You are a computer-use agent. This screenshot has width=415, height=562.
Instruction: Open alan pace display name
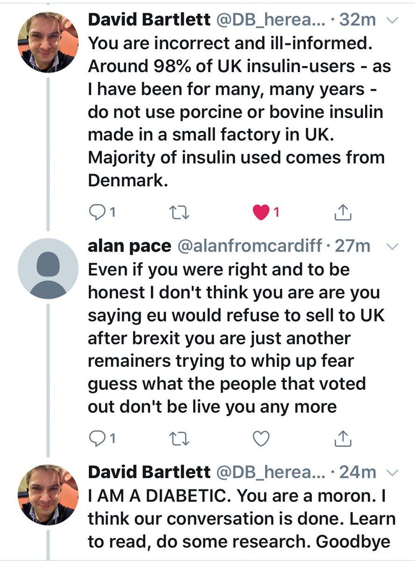tap(129, 246)
